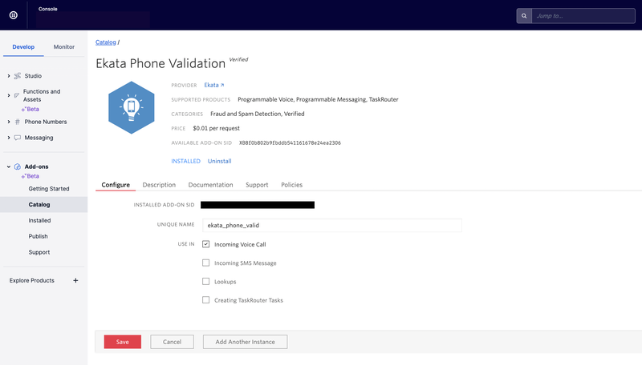Expand the Studio section chevron

point(9,76)
